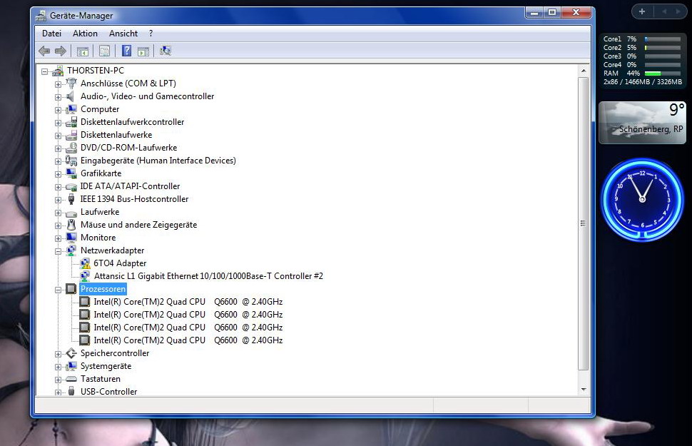Select the third Q6600 processor entry
This screenshot has width=692, height=446.
tap(188, 328)
